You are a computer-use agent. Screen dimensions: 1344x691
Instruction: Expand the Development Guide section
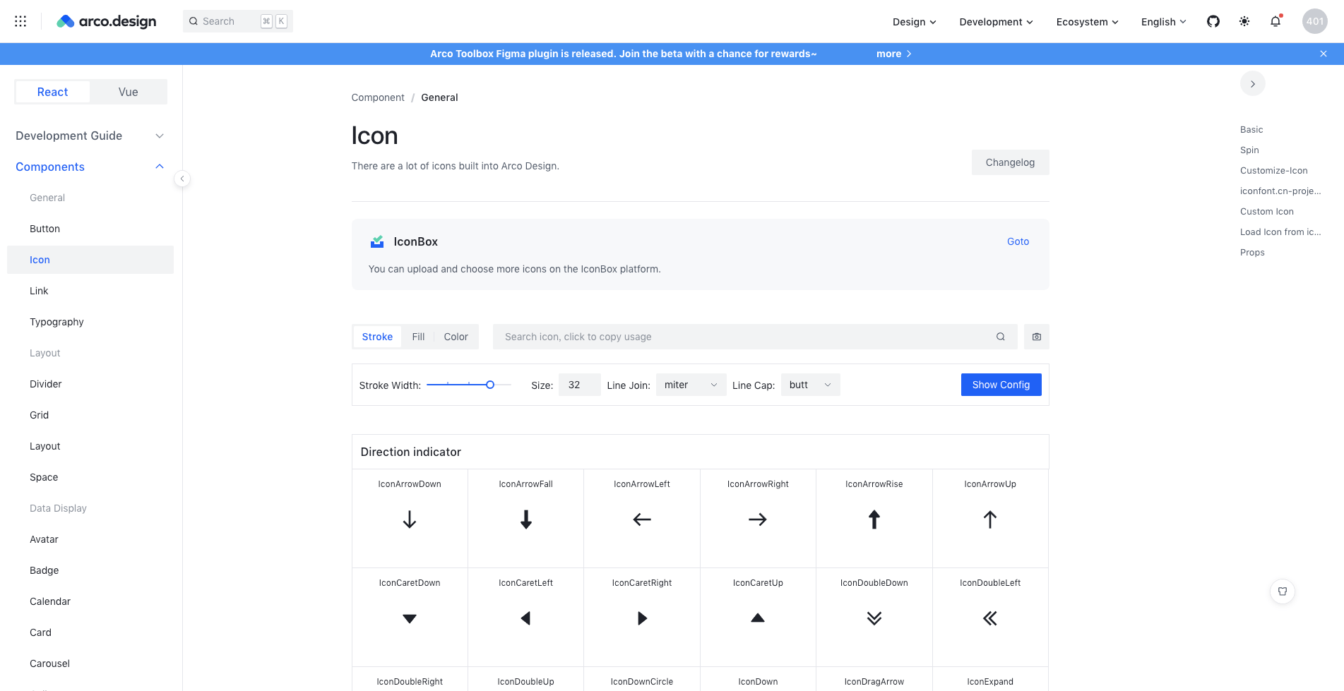click(90, 136)
